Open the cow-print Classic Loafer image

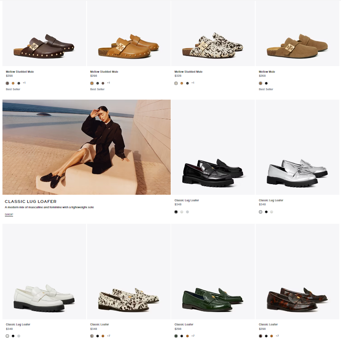(129, 272)
